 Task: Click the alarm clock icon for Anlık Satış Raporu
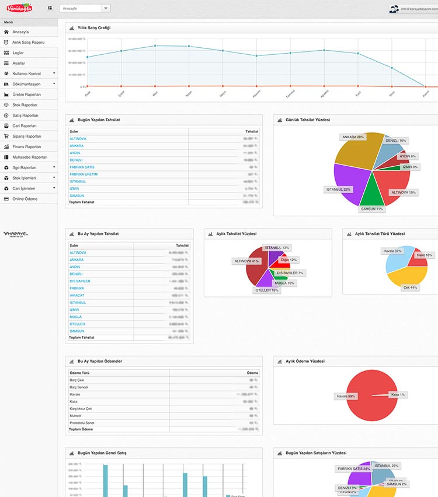coord(6,43)
